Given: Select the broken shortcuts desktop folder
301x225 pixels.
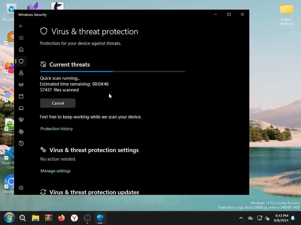Looking at the screenshot, I should click(x=286, y=14).
